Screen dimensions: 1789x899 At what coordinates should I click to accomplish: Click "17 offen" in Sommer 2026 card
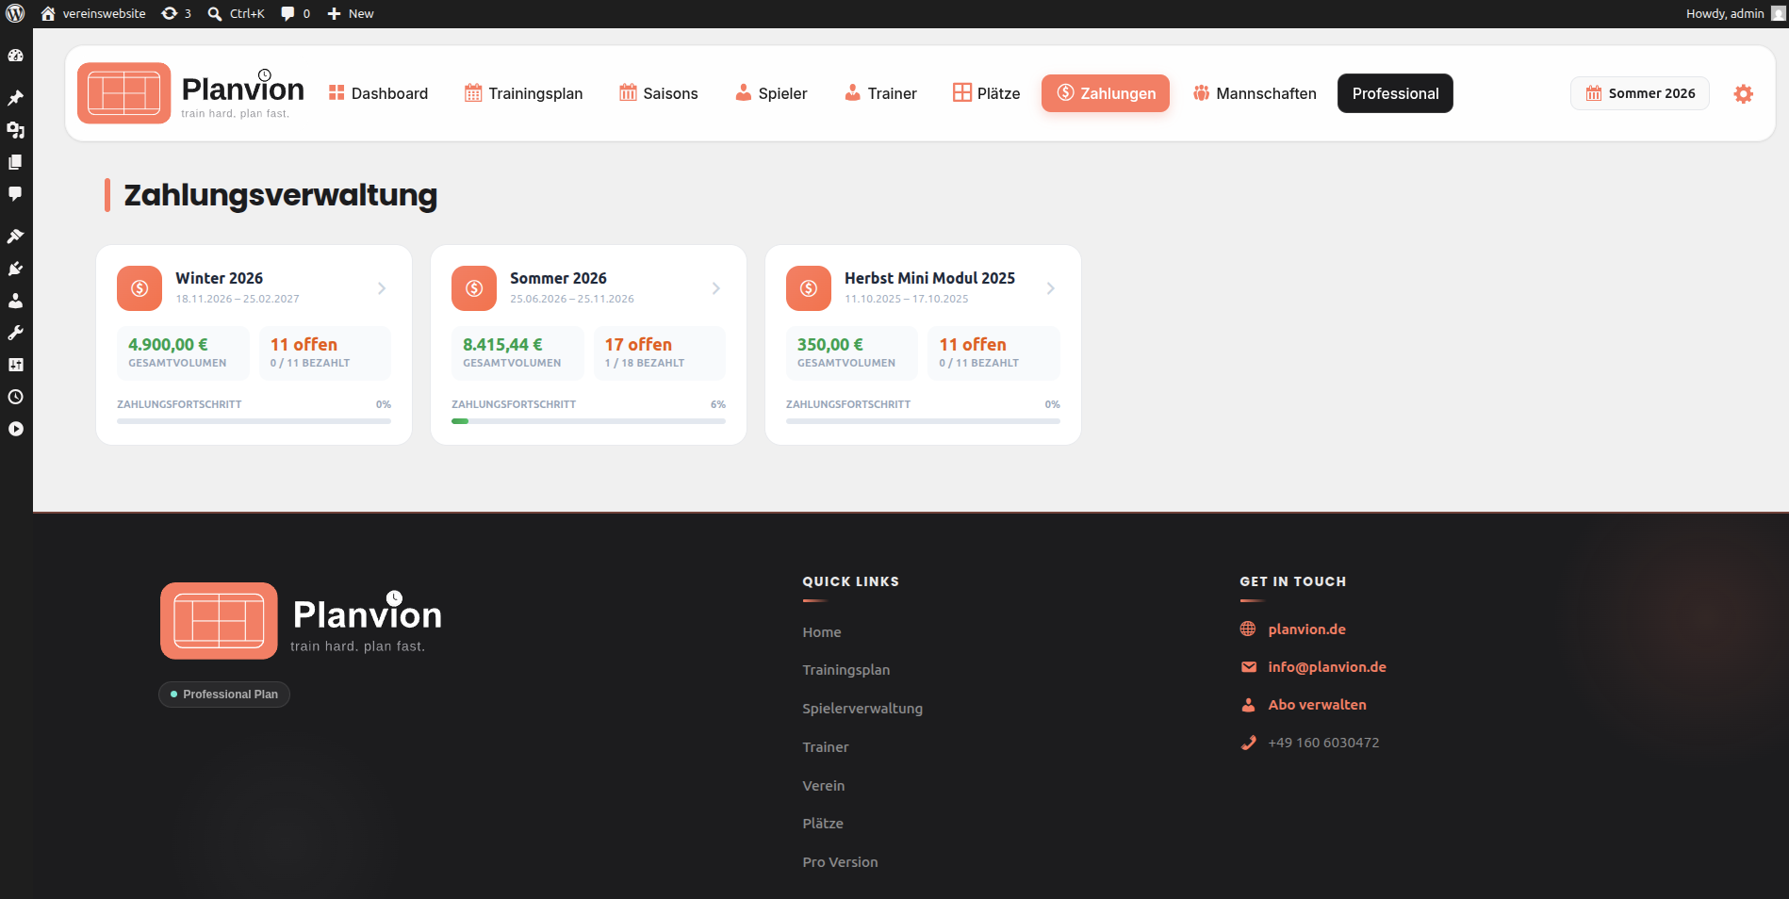[x=638, y=345]
